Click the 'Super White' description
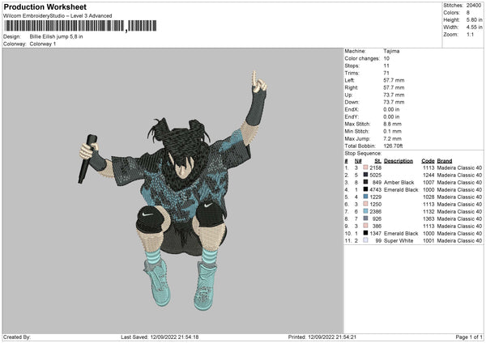This screenshot has width=486, height=343. [x=399, y=240]
